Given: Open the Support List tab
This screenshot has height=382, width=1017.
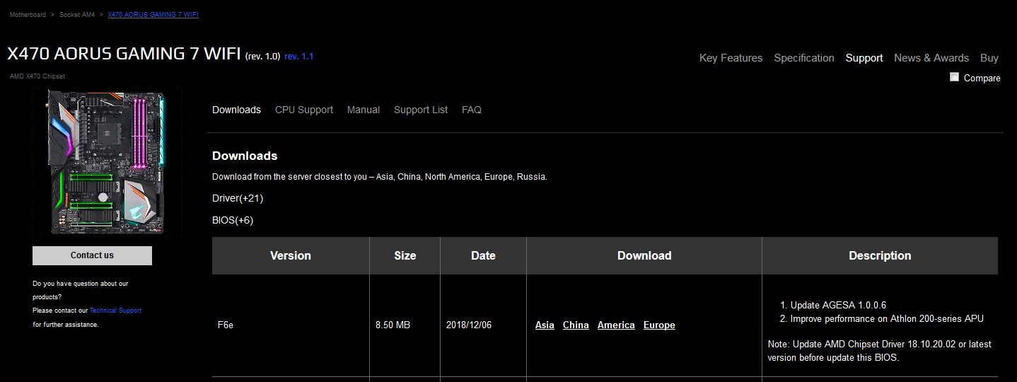Looking at the screenshot, I should click(421, 110).
